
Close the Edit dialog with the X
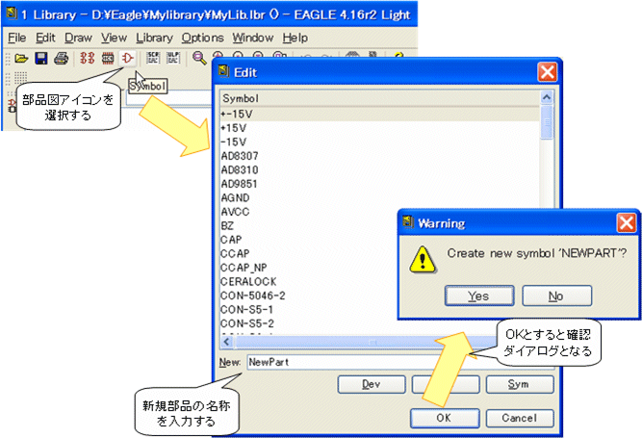(547, 72)
